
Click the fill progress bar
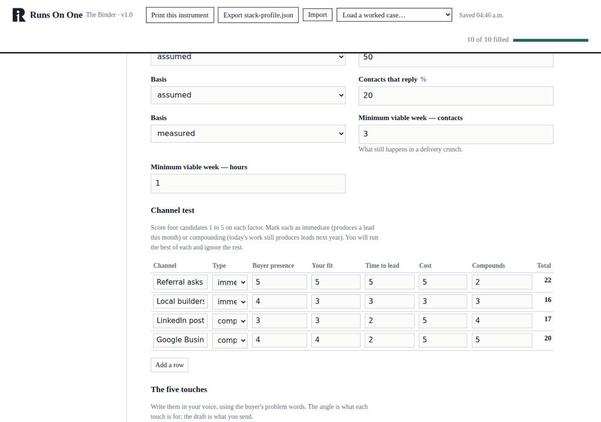(x=551, y=40)
